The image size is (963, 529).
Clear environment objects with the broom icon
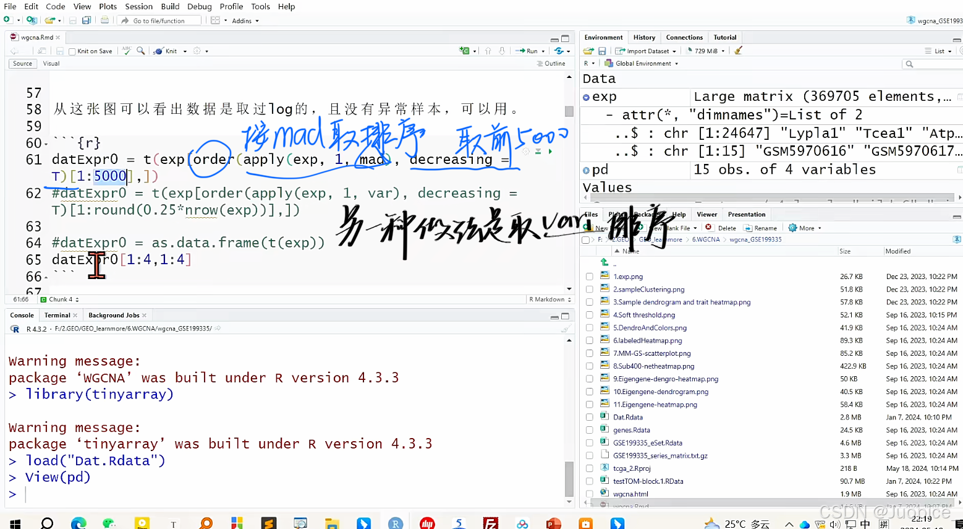click(x=738, y=51)
